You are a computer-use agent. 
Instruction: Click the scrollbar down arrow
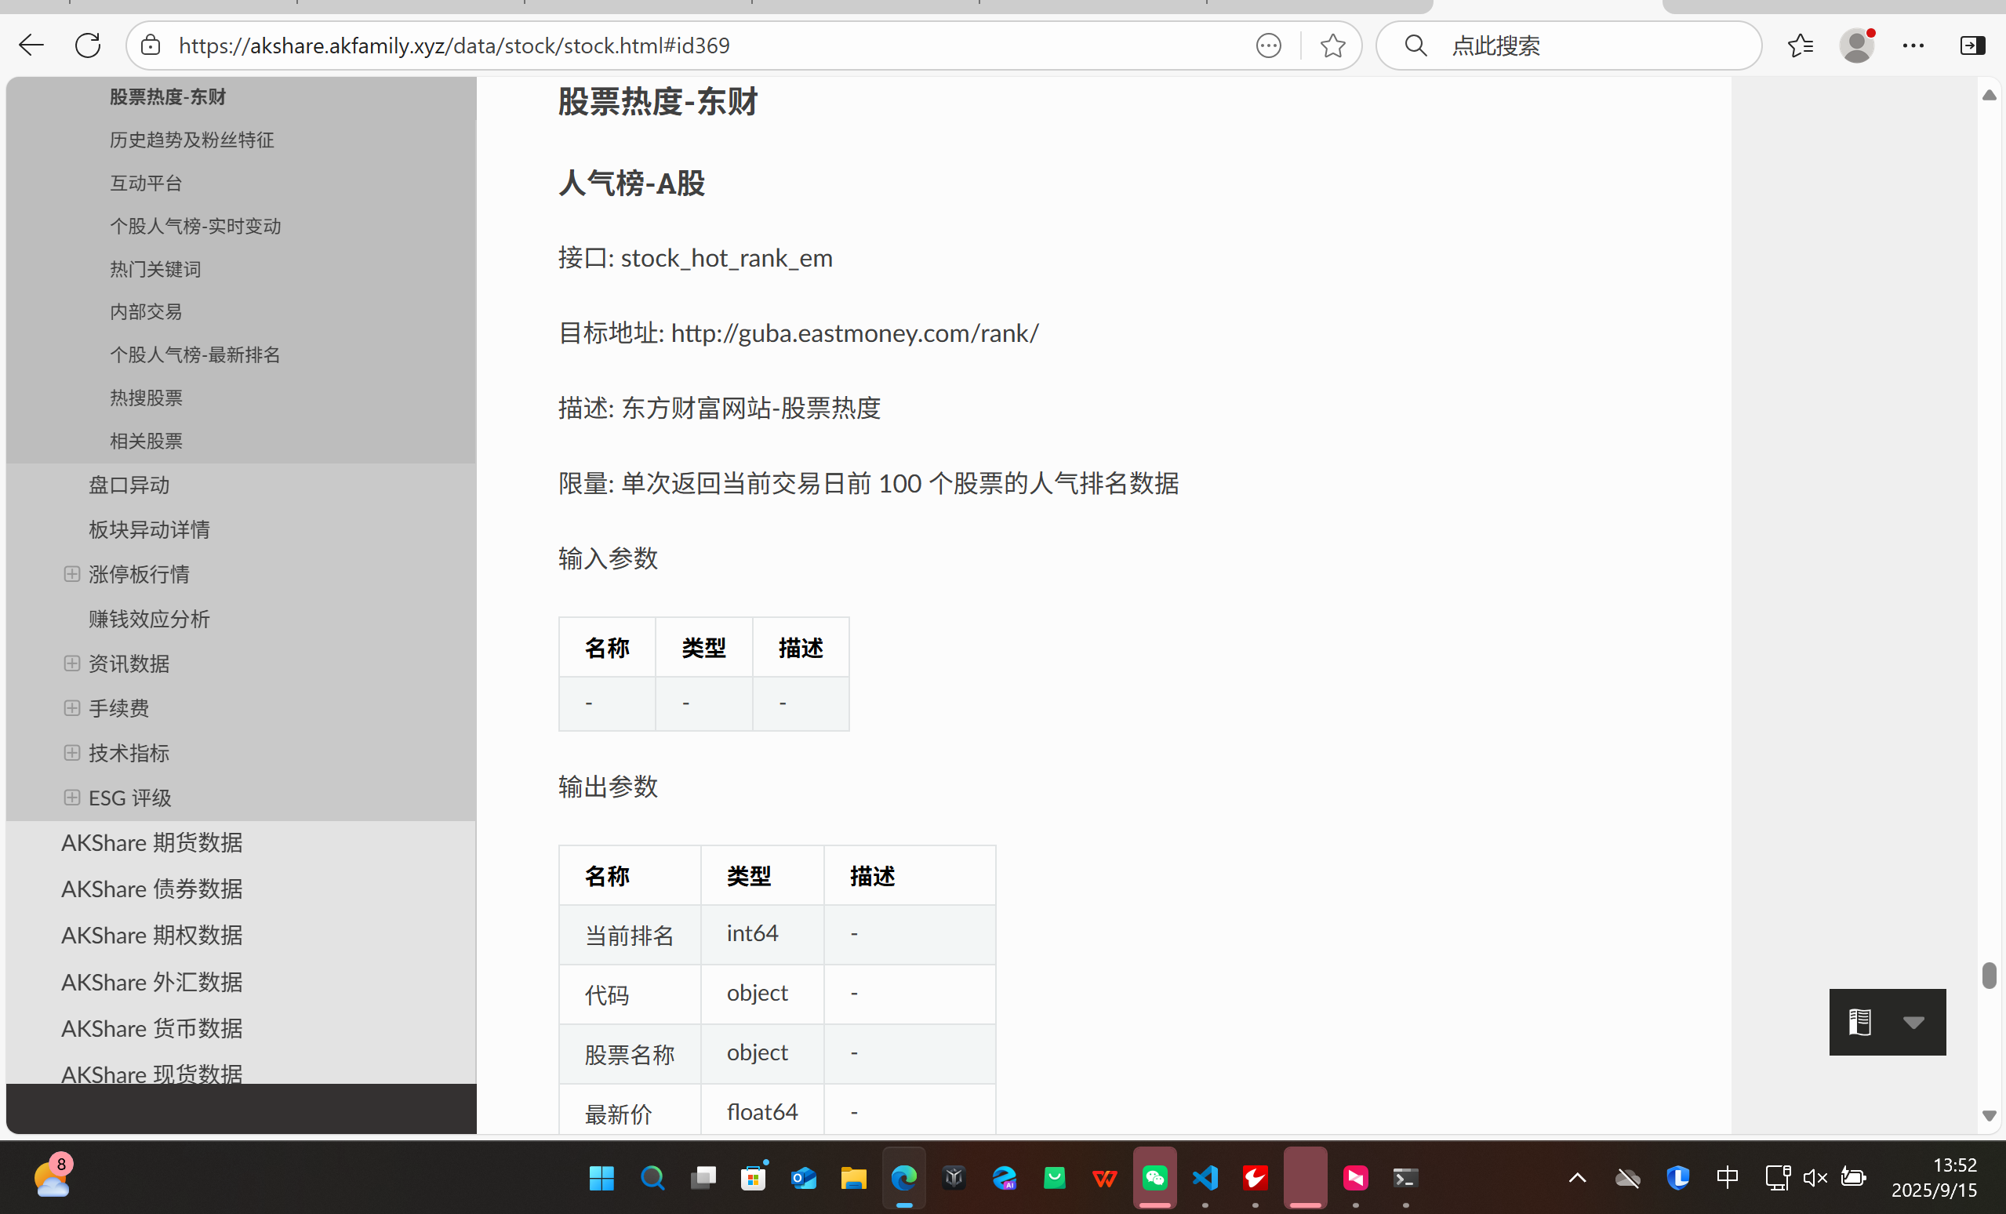pos(1989,1115)
